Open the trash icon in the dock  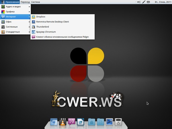point(119,122)
